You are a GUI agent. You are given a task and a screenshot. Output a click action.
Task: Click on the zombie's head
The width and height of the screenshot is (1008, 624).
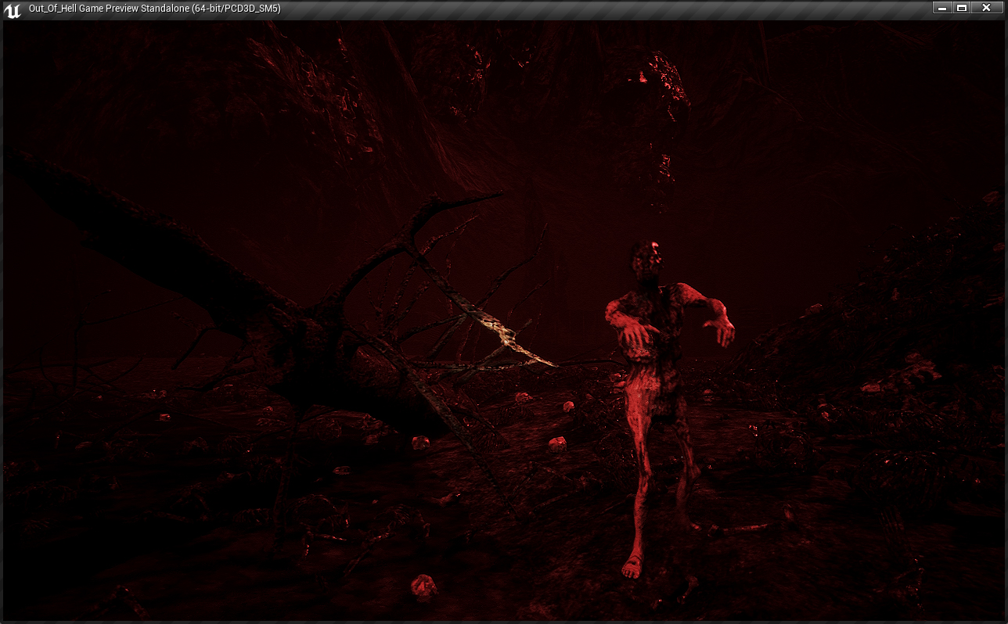coord(647,256)
